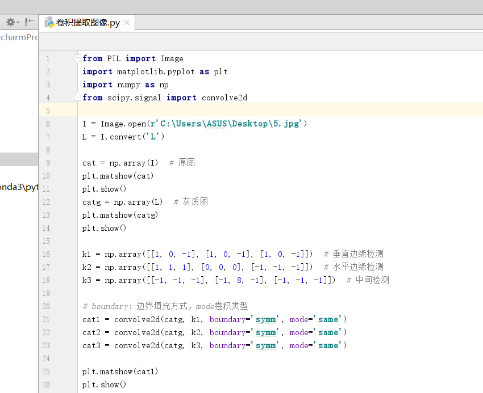Click comment '中间检测' on line 18
The height and width of the screenshot is (393, 483).
pyautogui.click(x=372, y=280)
